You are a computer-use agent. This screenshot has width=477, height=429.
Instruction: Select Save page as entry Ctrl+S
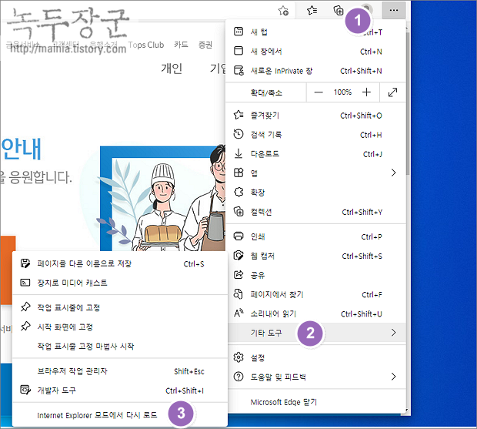click(x=119, y=263)
